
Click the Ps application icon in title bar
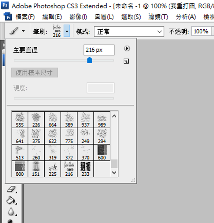pyautogui.click(x=5, y=5)
